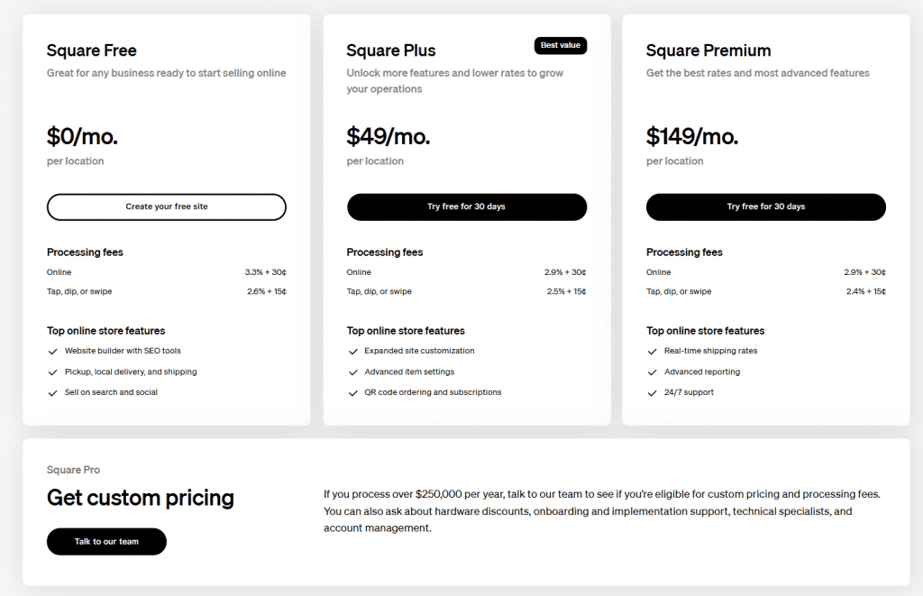923x596 pixels.
Task: Select the Square Premium plan heading
Action: (708, 50)
